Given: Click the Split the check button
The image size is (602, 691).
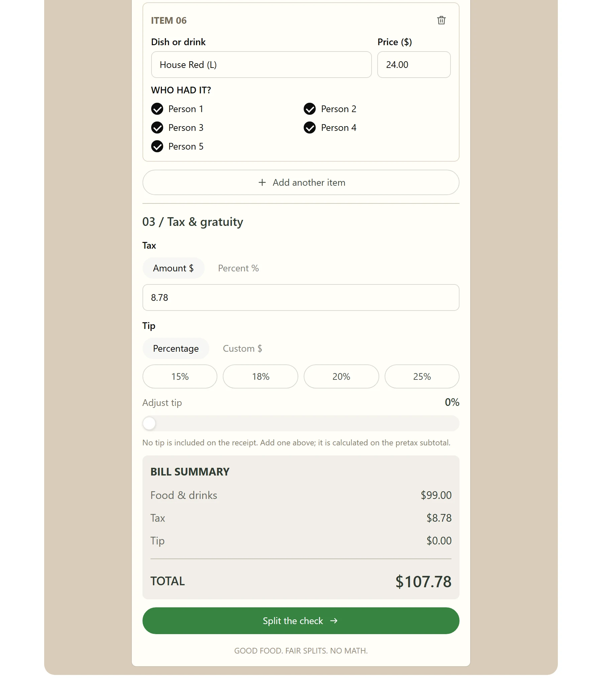Looking at the screenshot, I should pyautogui.click(x=301, y=621).
